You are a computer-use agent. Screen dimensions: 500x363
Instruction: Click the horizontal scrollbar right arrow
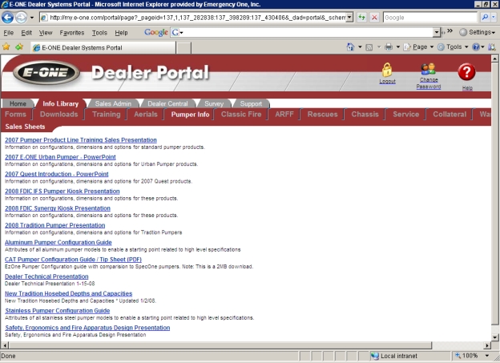(x=486, y=345)
